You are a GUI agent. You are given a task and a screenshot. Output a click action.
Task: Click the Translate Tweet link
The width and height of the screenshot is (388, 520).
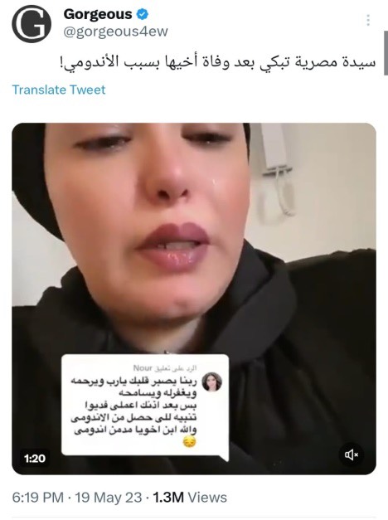pyautogui.click(x=59, y=90)
